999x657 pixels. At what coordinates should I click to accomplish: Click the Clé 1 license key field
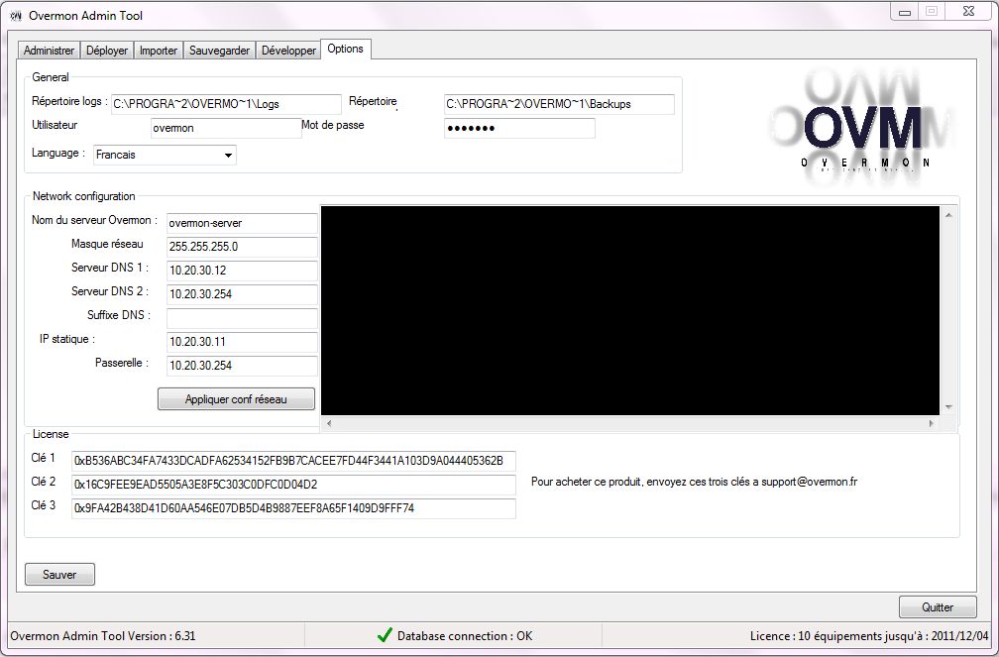pos(293,461)
